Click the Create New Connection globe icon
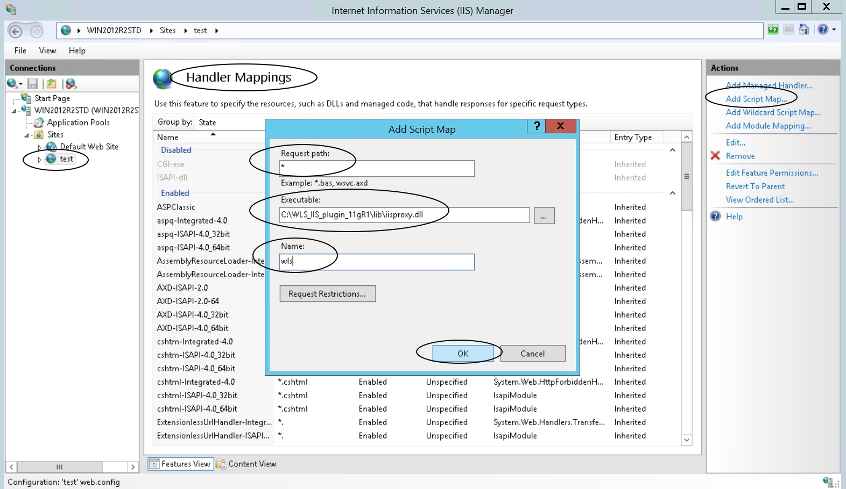The height and width of the screenshot is (489, 846). click(x=12, y=83)
